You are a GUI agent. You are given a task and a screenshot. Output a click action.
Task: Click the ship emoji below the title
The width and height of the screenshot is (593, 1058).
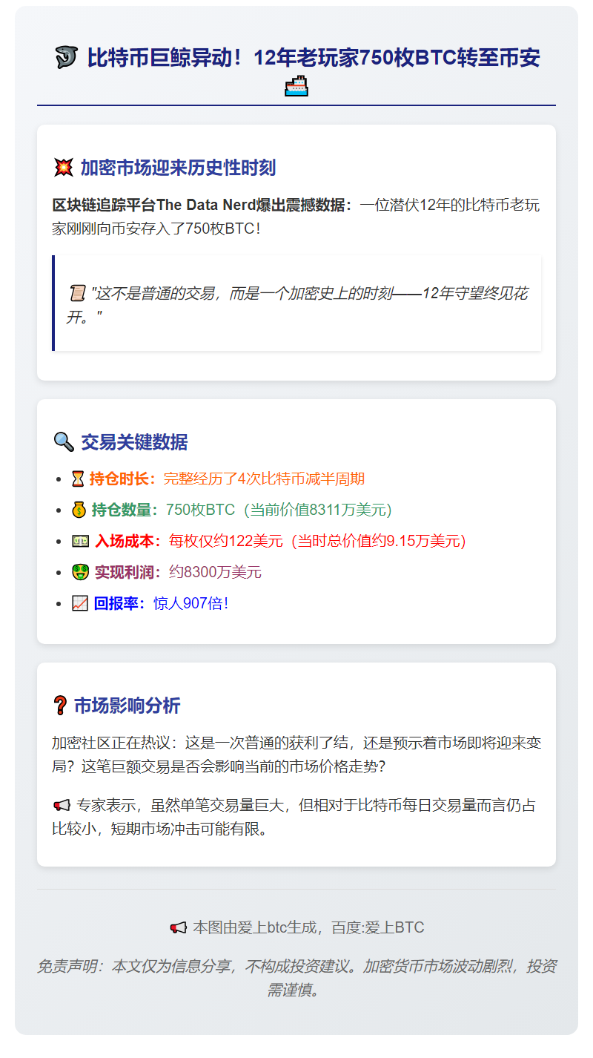point(296,87)
